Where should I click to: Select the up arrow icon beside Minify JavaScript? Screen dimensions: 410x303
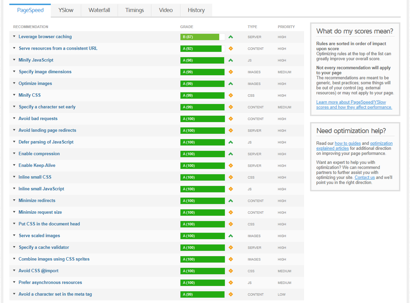click(231, 60)
